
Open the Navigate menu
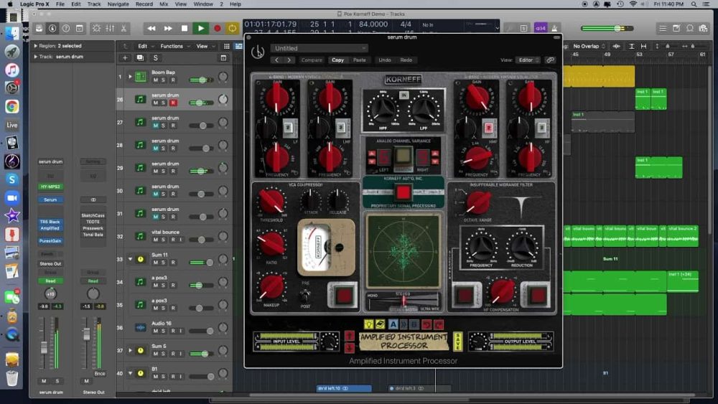pos(118,4)
